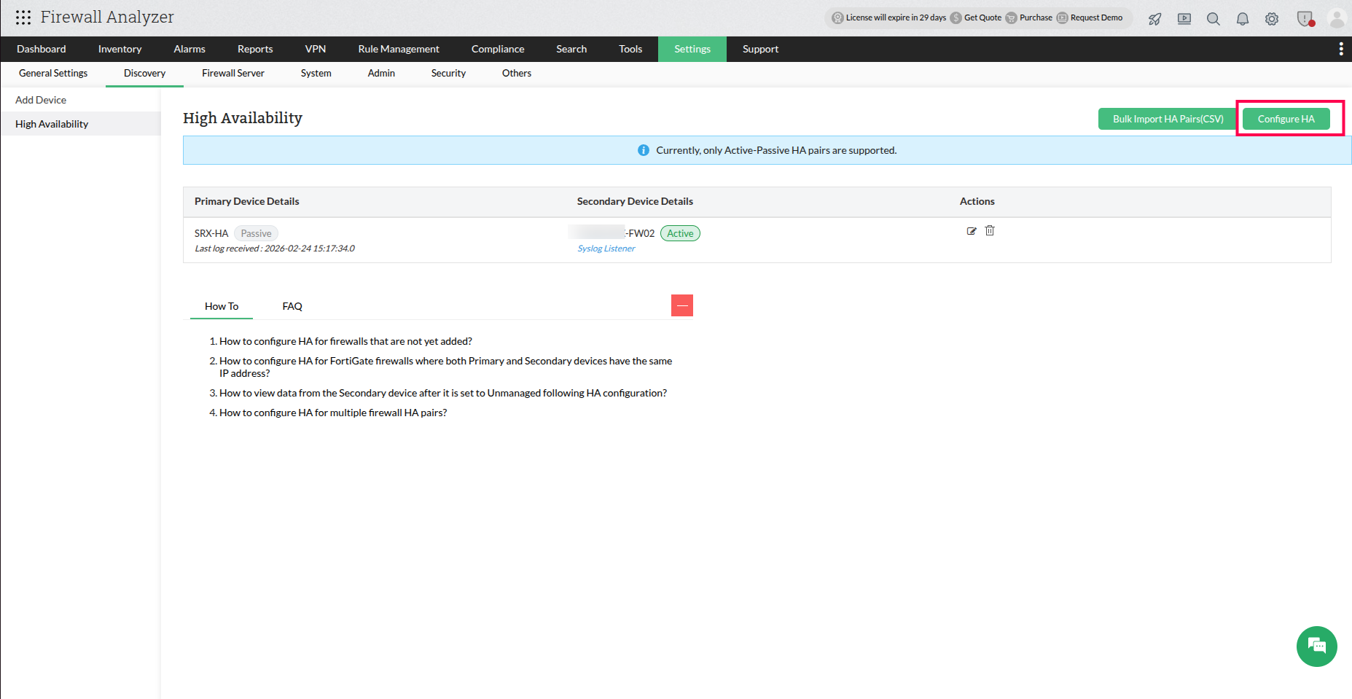This screenshot has width=1352, height=699.
Task: Click the security alert shield icon
Action: tap(1305, 20)
